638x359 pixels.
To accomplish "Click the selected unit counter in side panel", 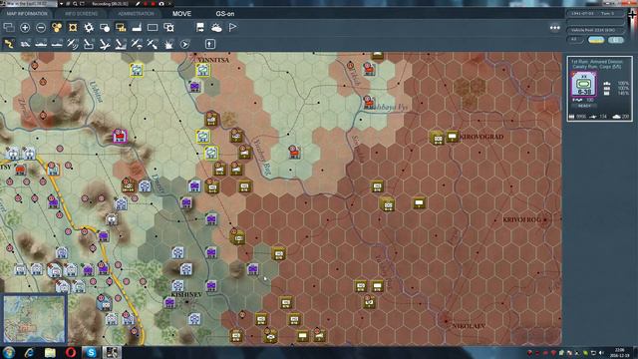I will pos(583,84).
